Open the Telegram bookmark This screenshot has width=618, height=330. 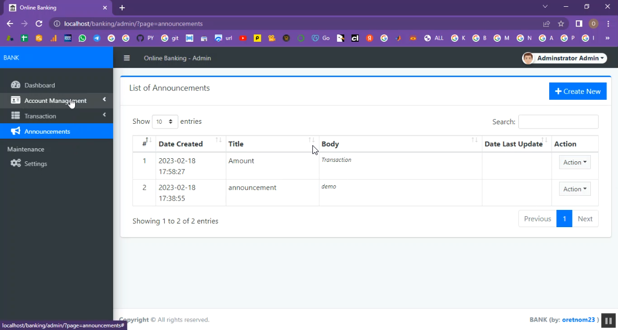(97, 38)
